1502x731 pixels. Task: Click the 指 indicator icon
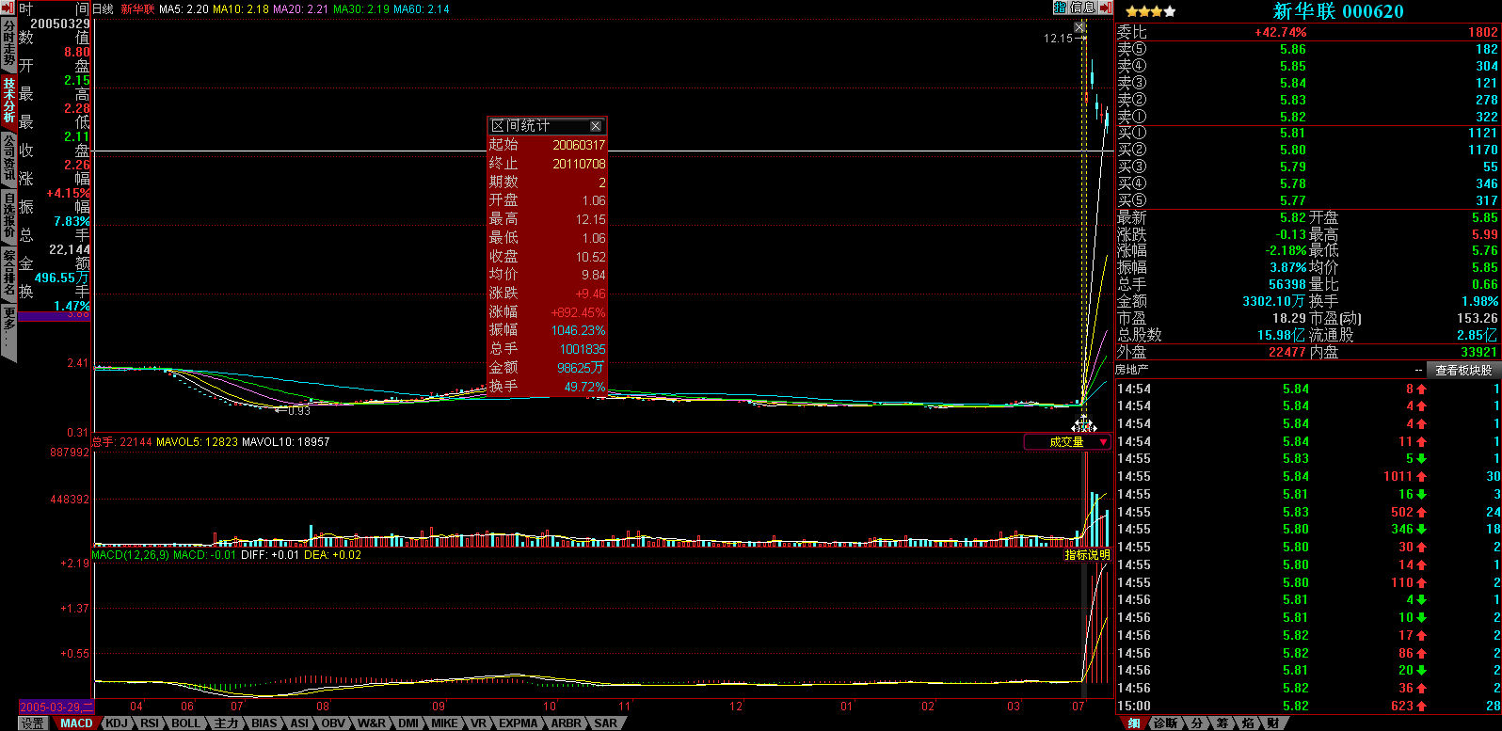pyautogui.click(x=1060, y=8)
